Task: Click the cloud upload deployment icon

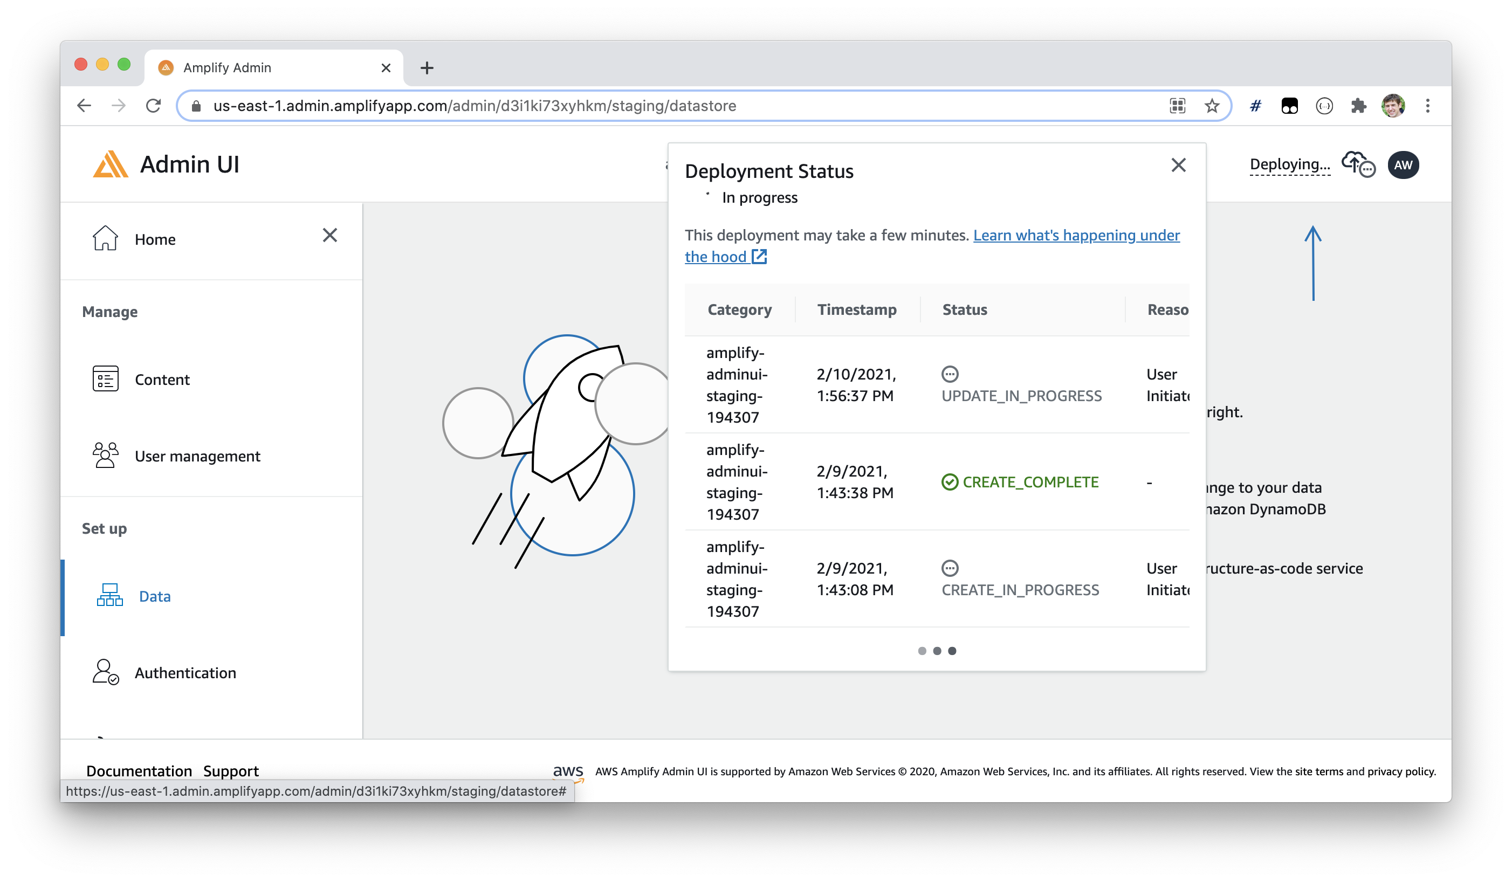Action: [x=1358, y=164]
